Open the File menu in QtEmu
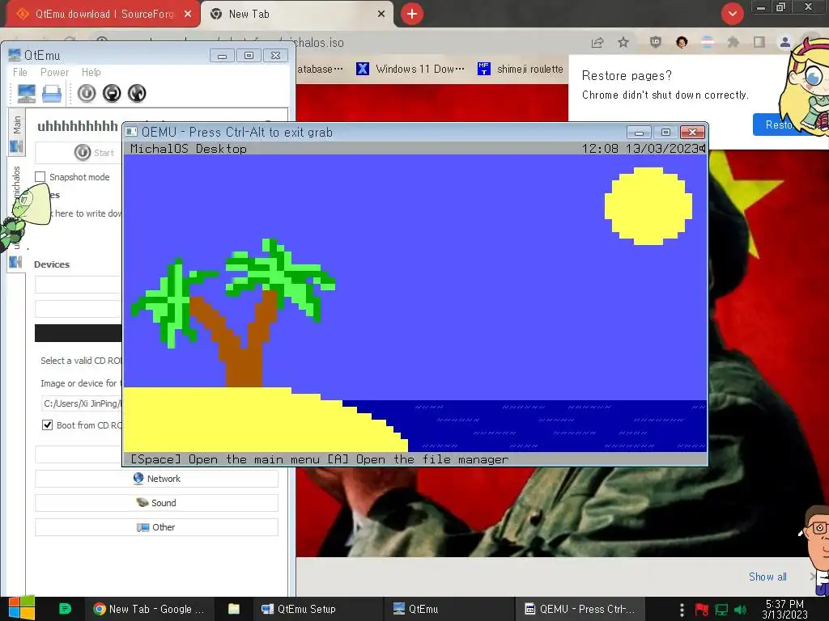 [20, 72]
